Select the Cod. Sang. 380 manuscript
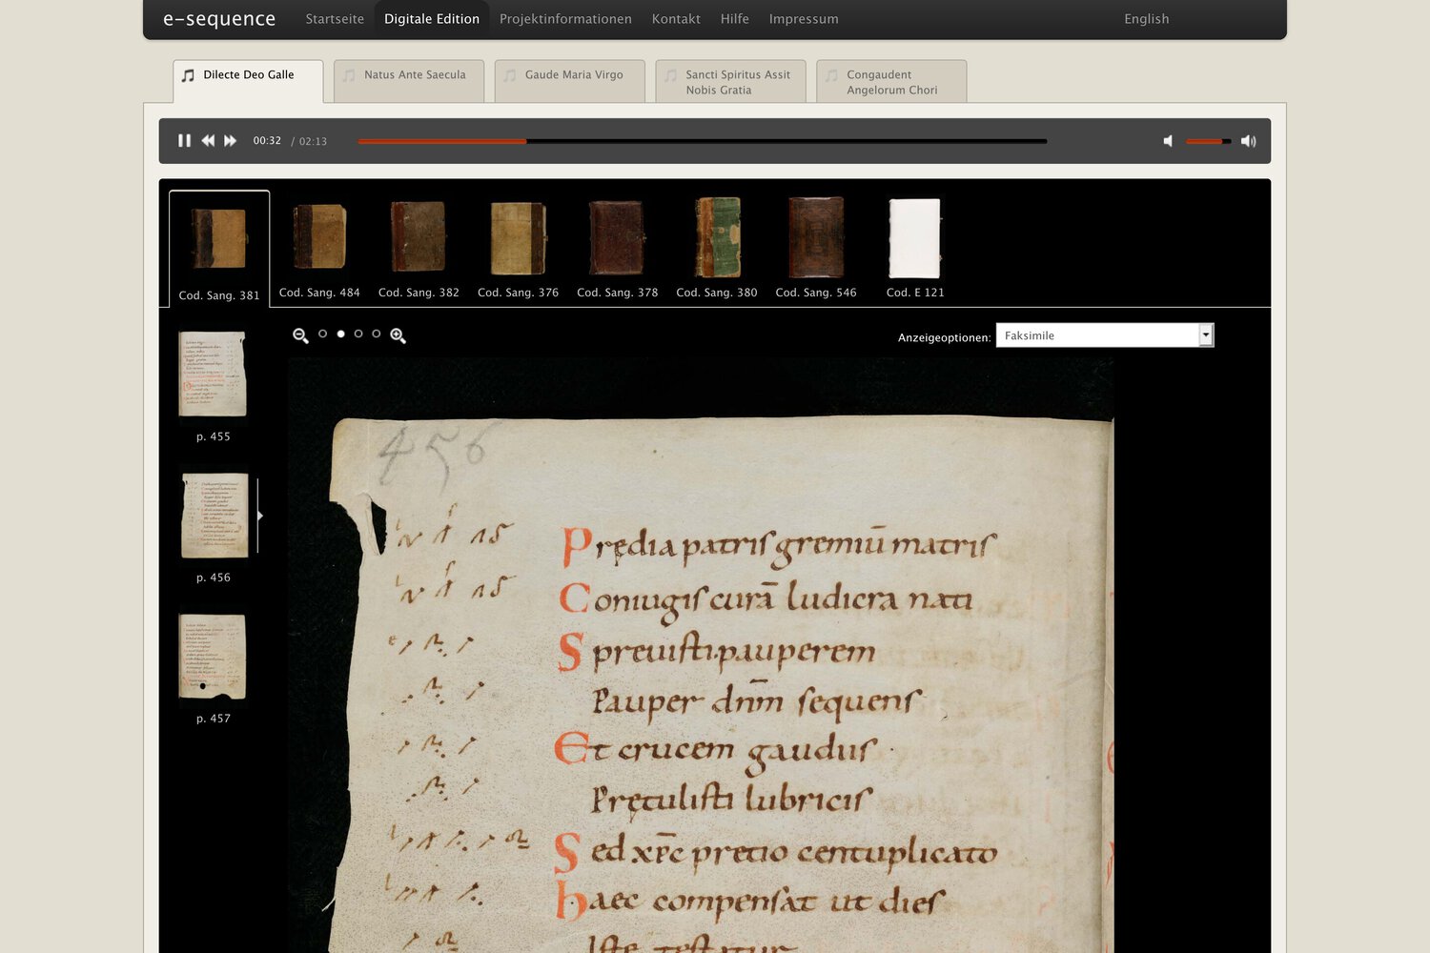Image resolution: width=1430 pixels, height=953 pixels. tap(717, 248)
